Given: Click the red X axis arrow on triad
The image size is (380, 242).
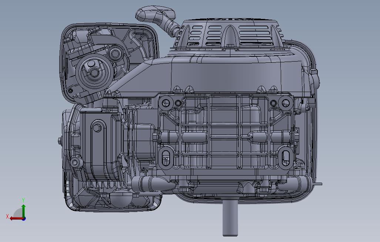Looking at the screenshot, I should [x=16, y=219].
